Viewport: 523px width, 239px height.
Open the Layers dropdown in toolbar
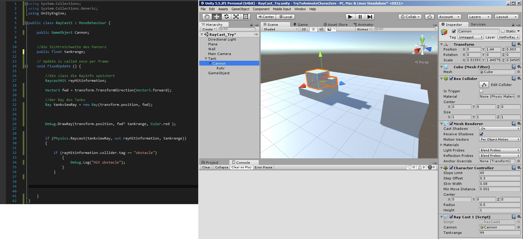(480, 17)
